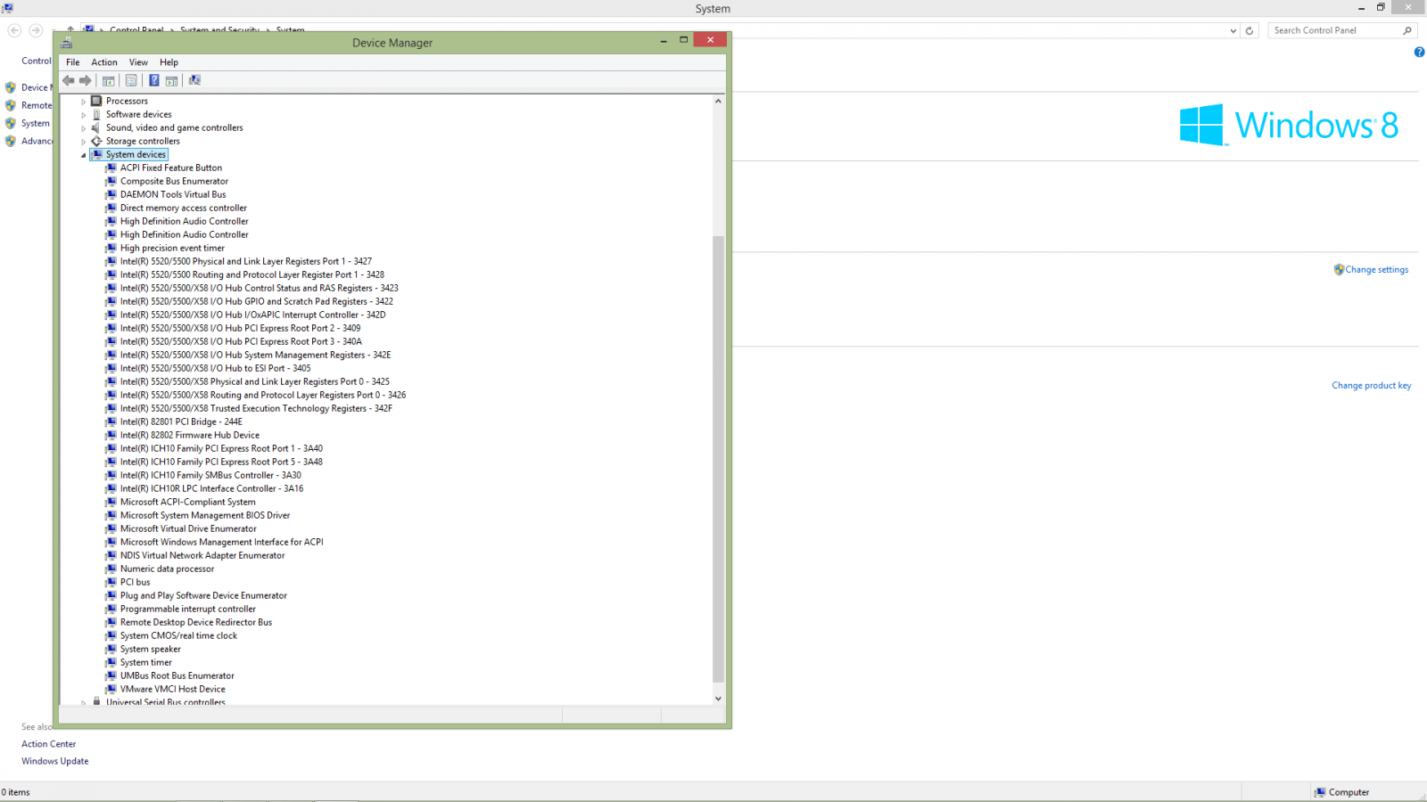Click the device icon next to PCI bus
The image size is (1427, 802).
pyautogui.click(x=111, y=582)
